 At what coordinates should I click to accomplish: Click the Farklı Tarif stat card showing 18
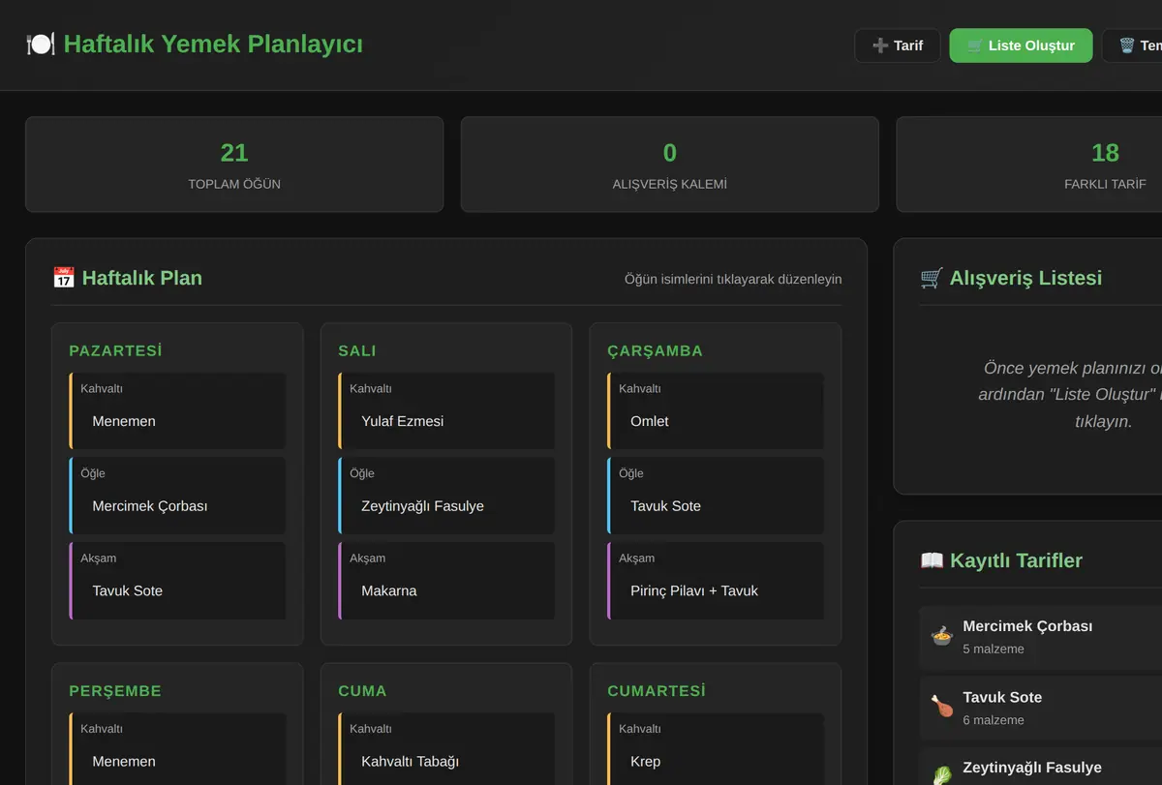[1029, 165]
